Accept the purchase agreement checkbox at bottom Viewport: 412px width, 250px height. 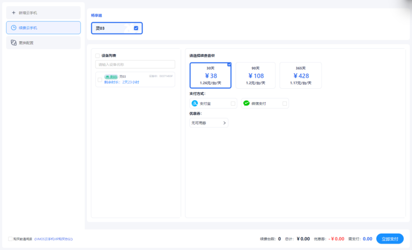tap(11, 239)
